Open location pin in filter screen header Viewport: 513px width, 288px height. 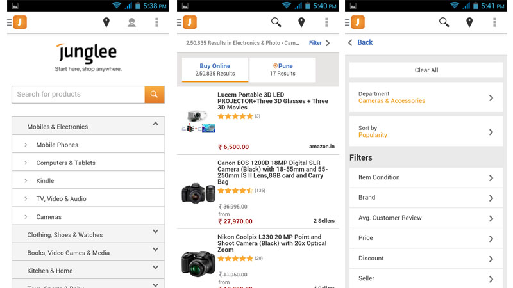pos(469,22)
